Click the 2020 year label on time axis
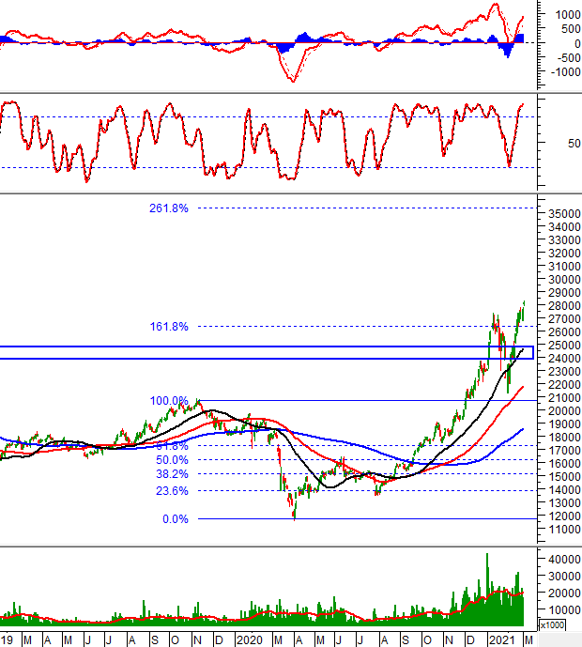The height and width of the screenshot is (647, 582). [x=249, y=639]
